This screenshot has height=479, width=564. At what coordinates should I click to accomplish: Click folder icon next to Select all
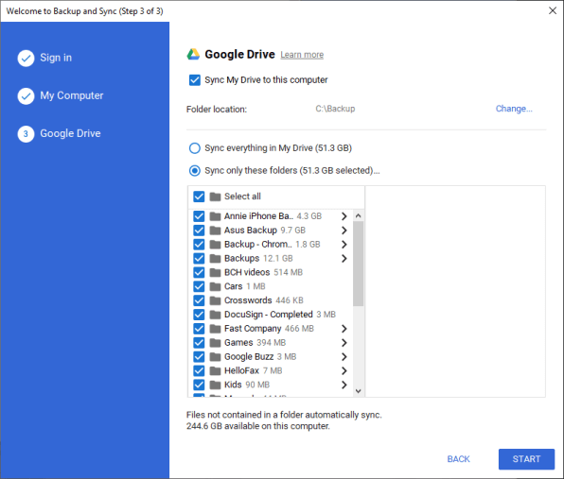[x=215, y=197]
